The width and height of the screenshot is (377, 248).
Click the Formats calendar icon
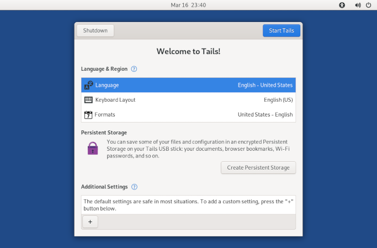point(88,115)
